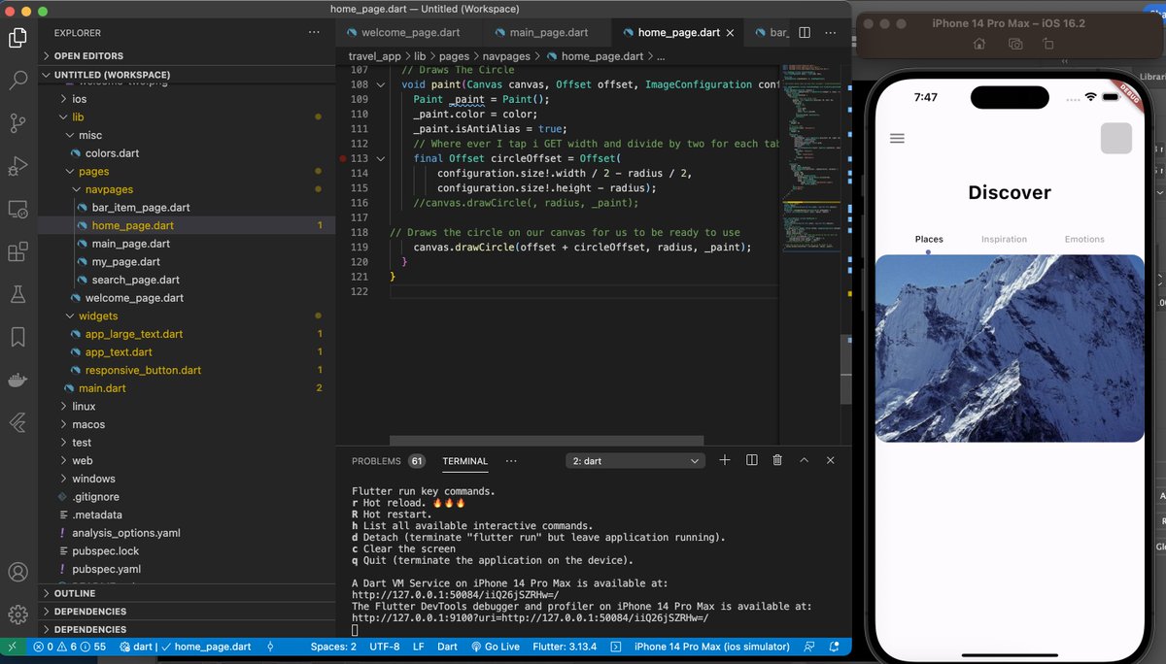Open the Explorer view in activity bar
This screenshot has width=1166, height=664.
pos(17,38)
